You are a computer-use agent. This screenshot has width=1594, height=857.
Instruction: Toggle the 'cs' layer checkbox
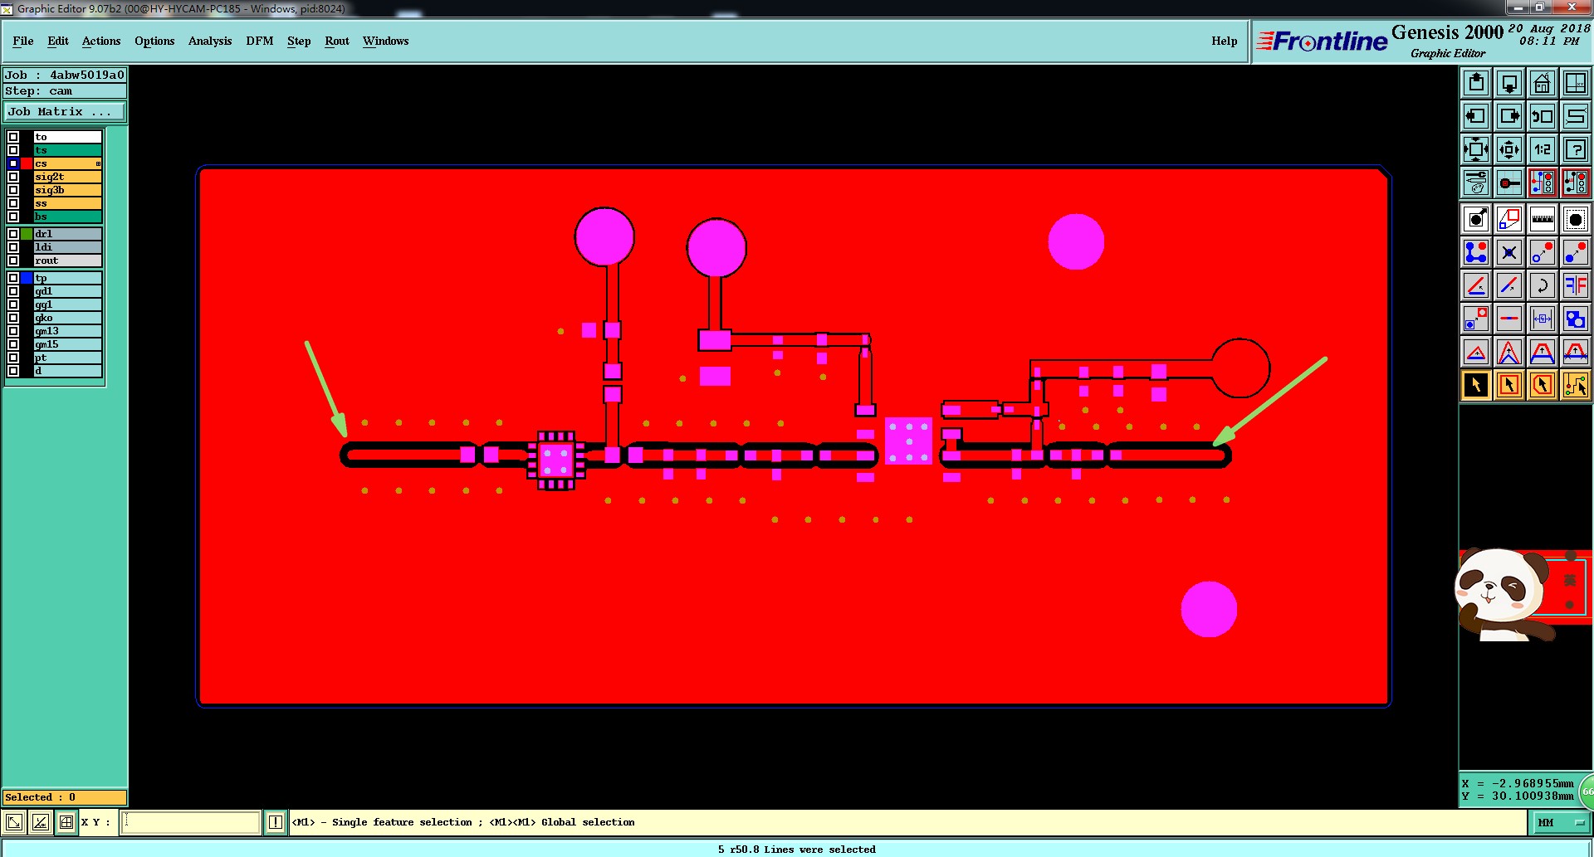[x=13, y=163]
